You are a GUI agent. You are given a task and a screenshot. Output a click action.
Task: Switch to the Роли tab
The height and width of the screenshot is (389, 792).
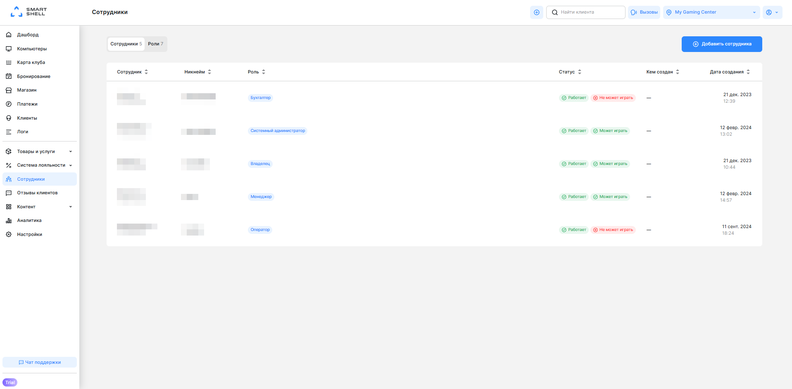[x=155, y=44]
